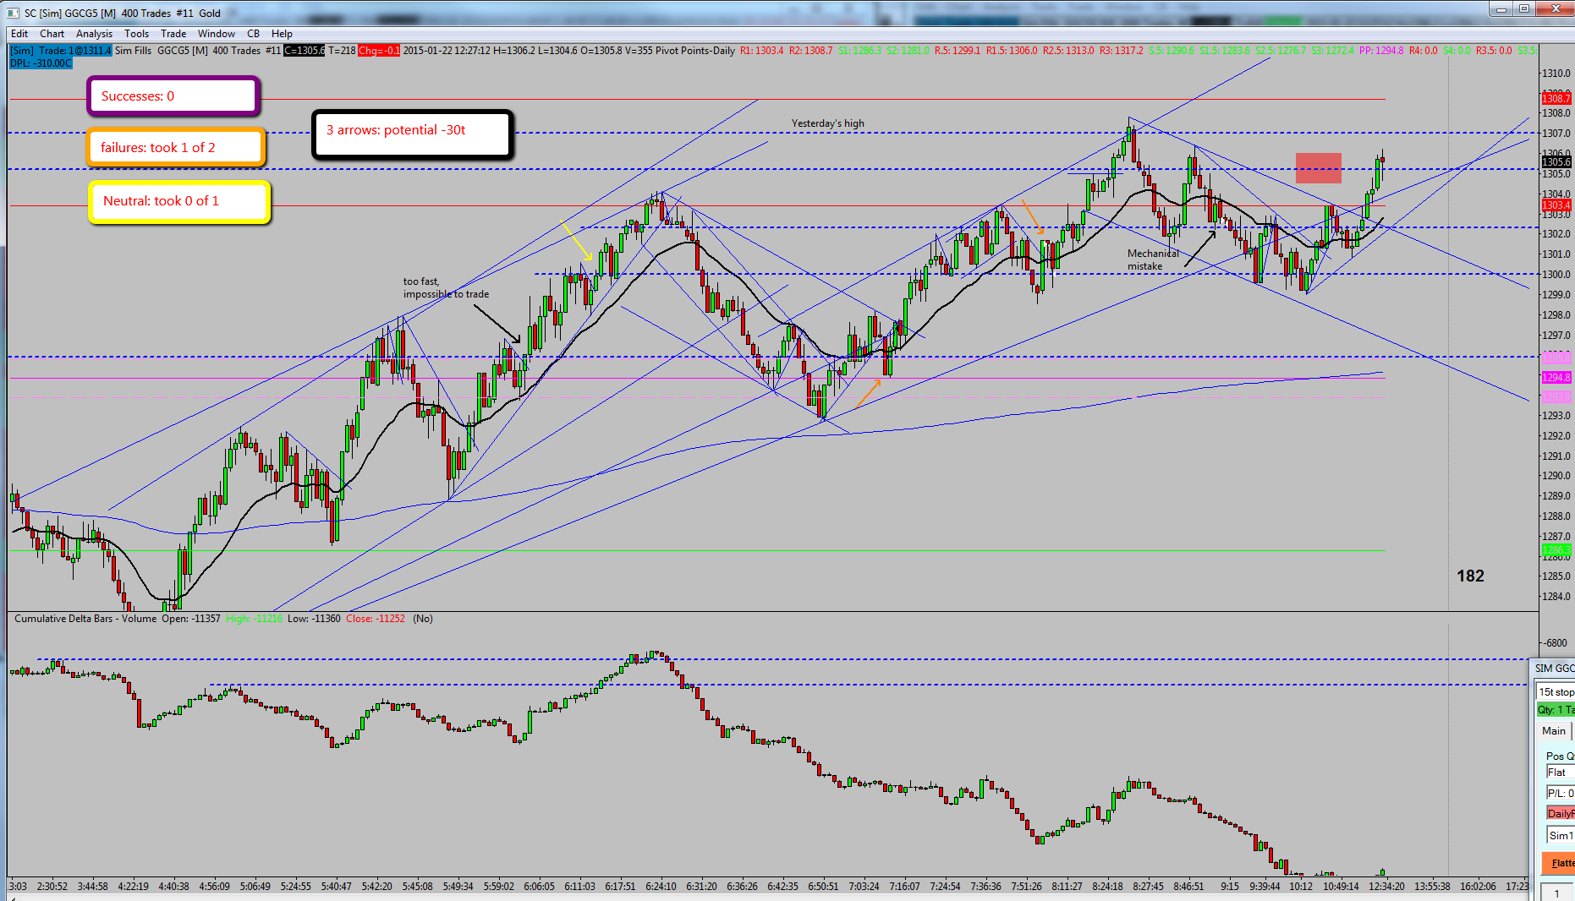Open the Window menu
This screenshot has height=901, width=1575.
coord(217,34)
